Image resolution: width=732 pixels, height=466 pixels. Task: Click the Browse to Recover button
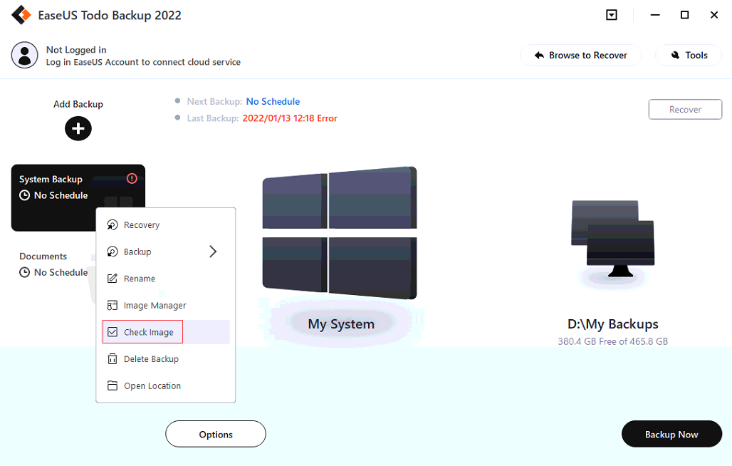[580, 55]
